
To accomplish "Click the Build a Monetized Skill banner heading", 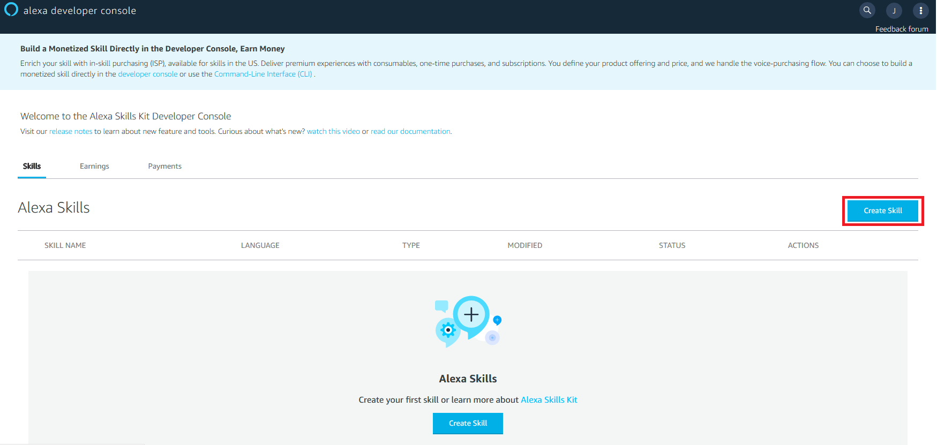I will (153, 49).
